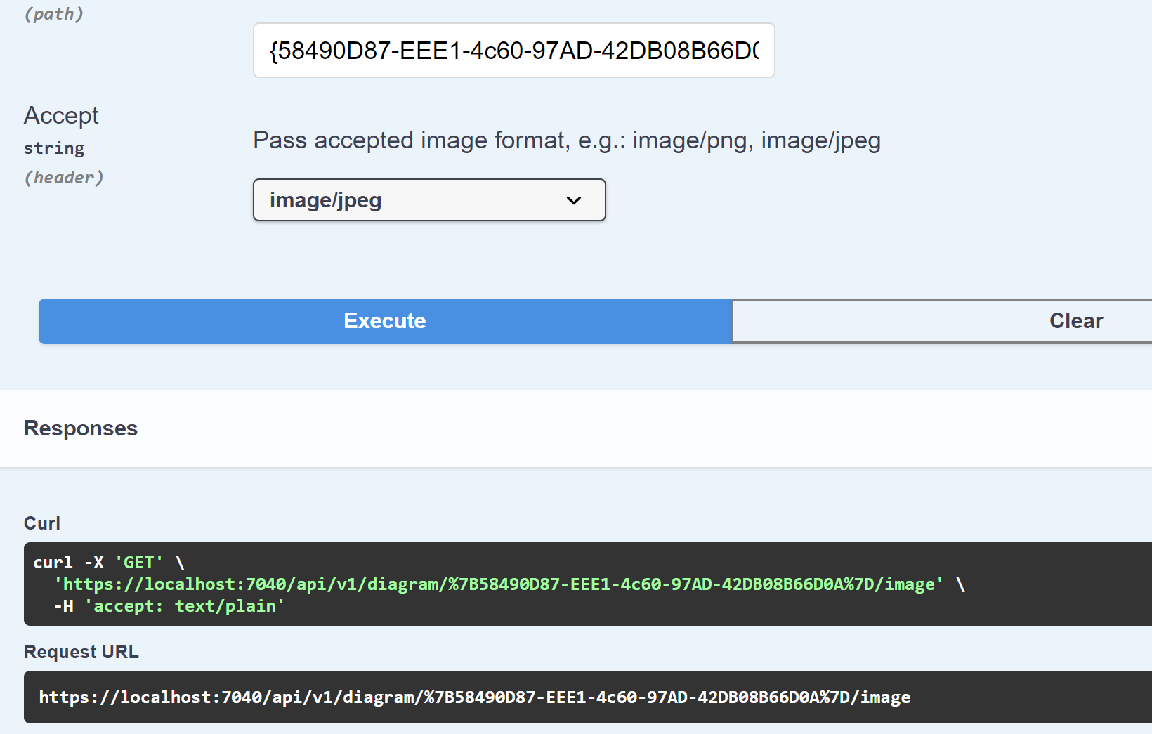Click the image/jpeg text in the dropdown
The image size is (1152, 734).
coord(326,200)
